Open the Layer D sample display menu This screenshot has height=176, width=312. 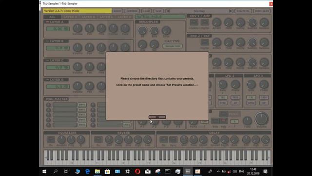(x=58, y=87)
